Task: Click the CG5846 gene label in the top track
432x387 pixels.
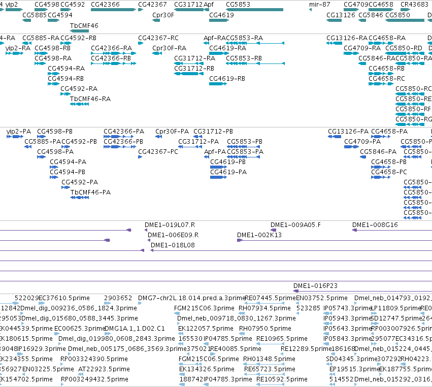Action: (x=371, y=15)
